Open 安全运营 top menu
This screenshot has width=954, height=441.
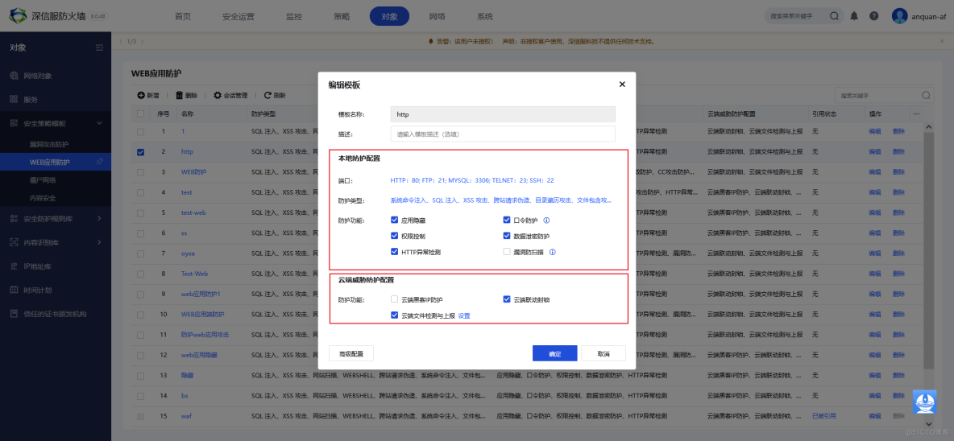tap(238, 16)
